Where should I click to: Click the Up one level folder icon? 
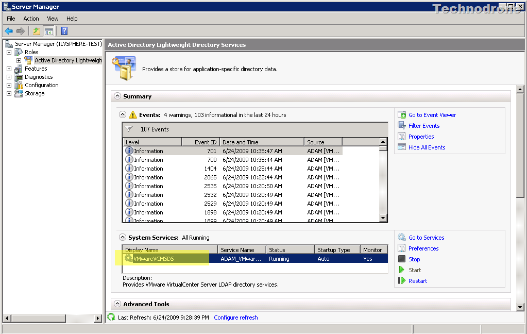tap(36, 31)
